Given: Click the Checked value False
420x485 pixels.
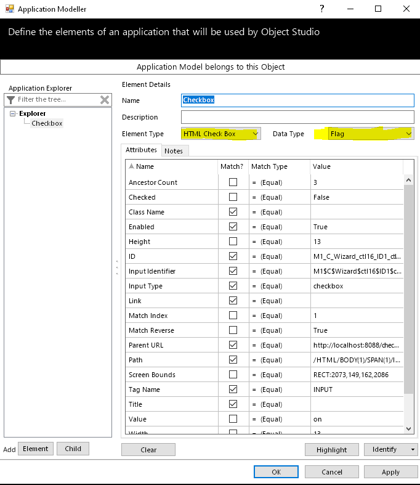Looking at the screenshot, I should click(321, 197).
